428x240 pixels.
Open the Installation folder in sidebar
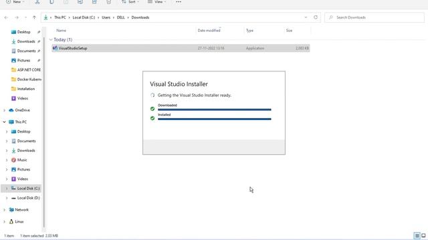pos(23,89)
